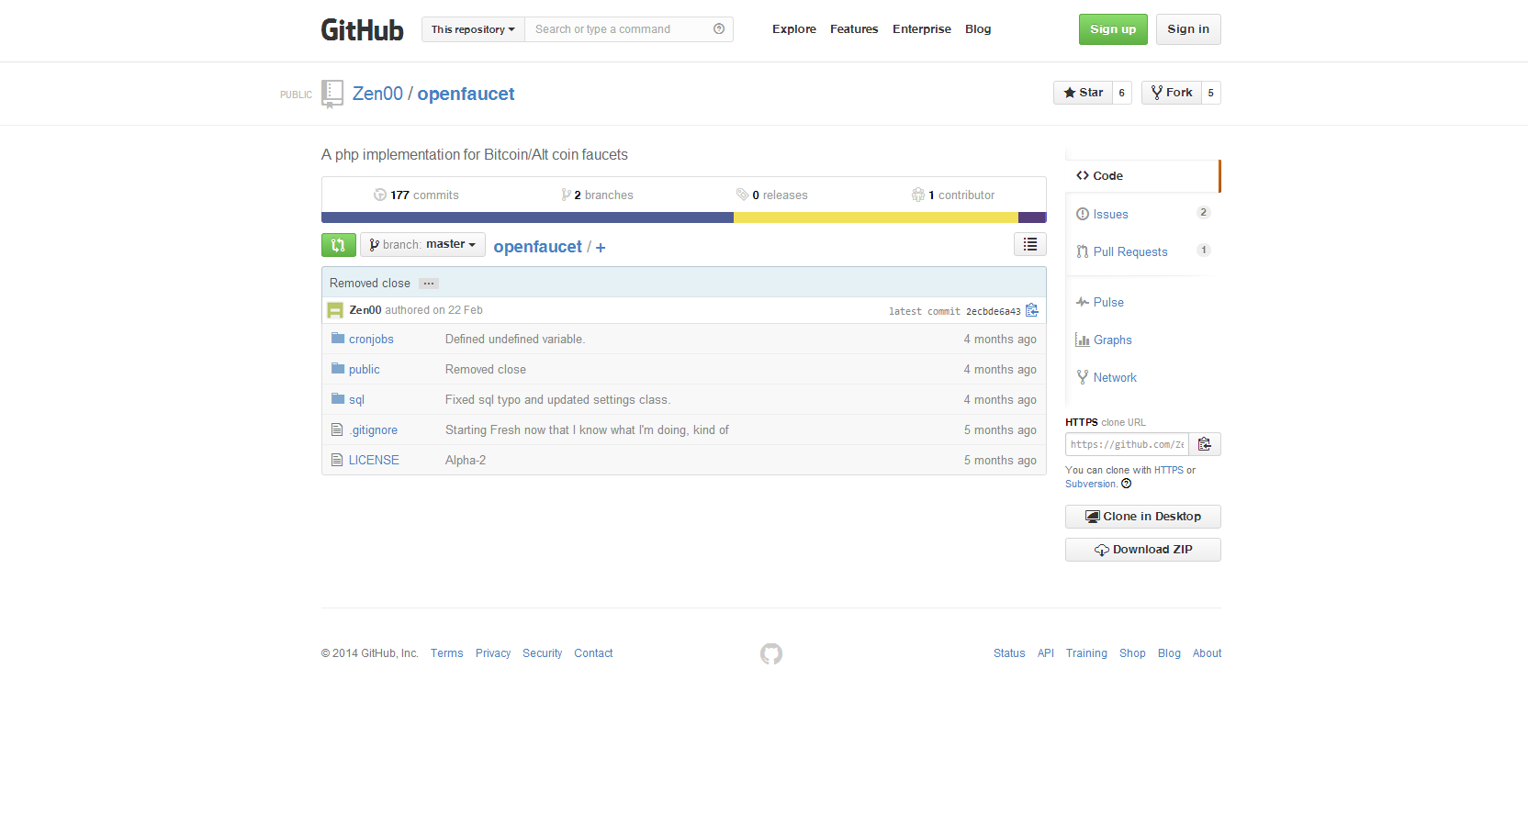This screenshot has height=825, width=1528.
Task: Click the GitHub logo in the header
Action: (362, 29)
